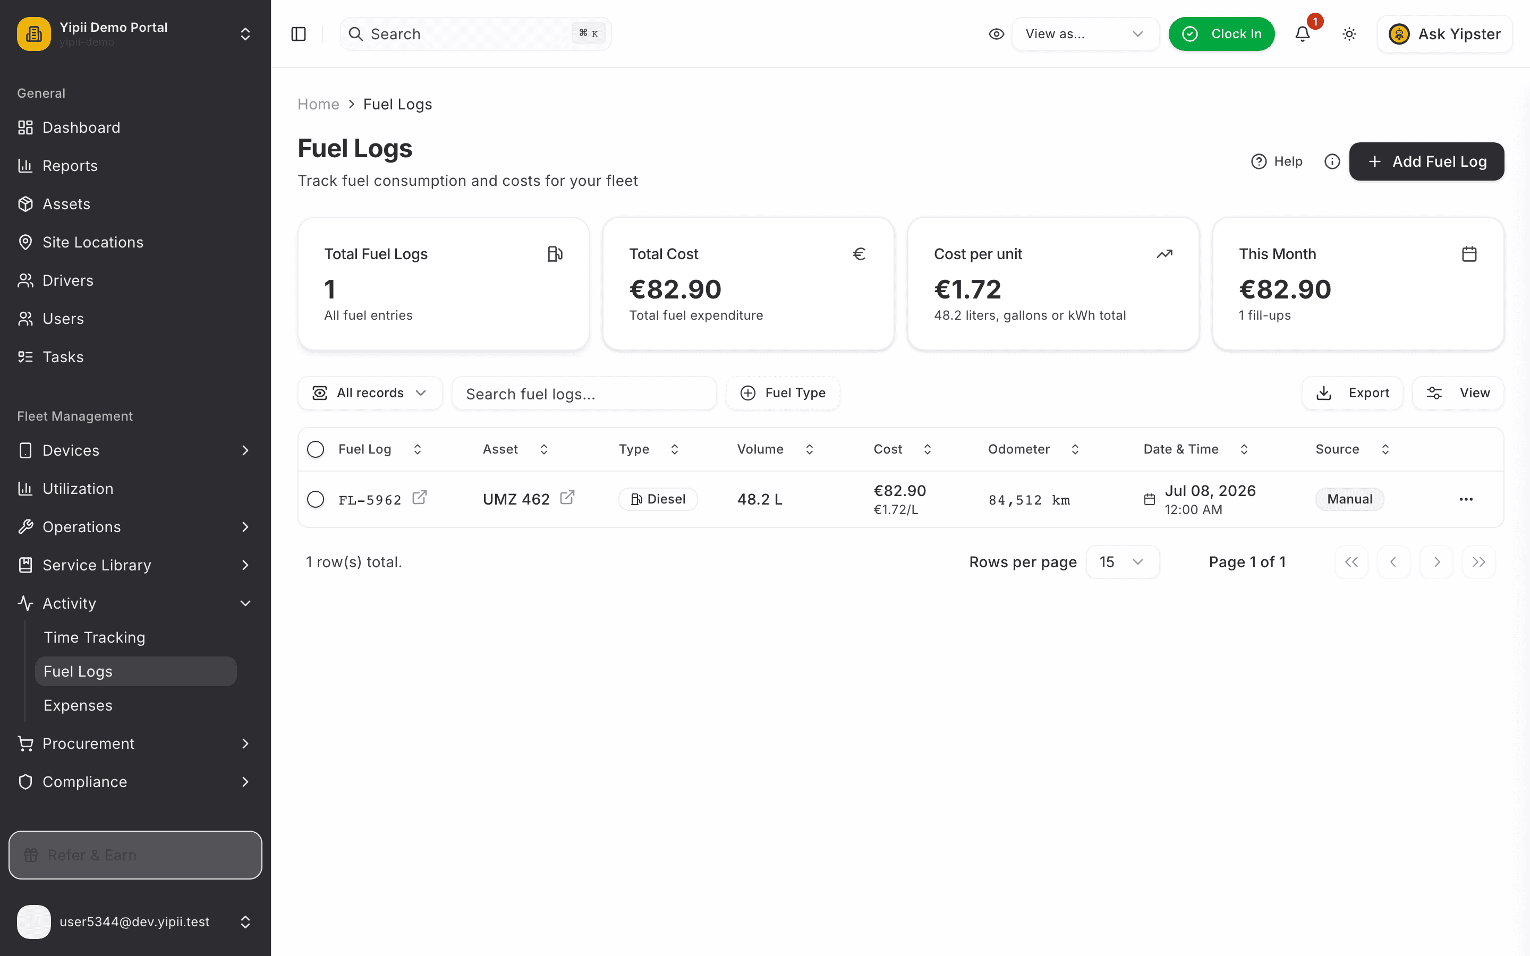Go to previous page arrow
The width and height of the screenshot is (1530, 956).
(1393, 562)
